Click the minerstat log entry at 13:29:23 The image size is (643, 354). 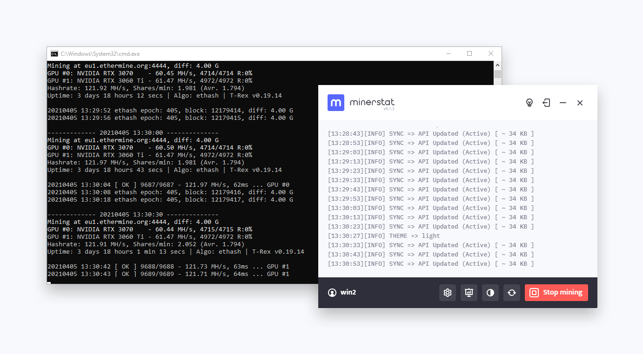(431, 171)
